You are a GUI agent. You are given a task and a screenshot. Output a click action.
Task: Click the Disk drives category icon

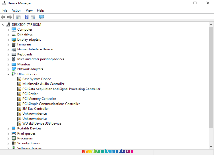pos(14,35)
